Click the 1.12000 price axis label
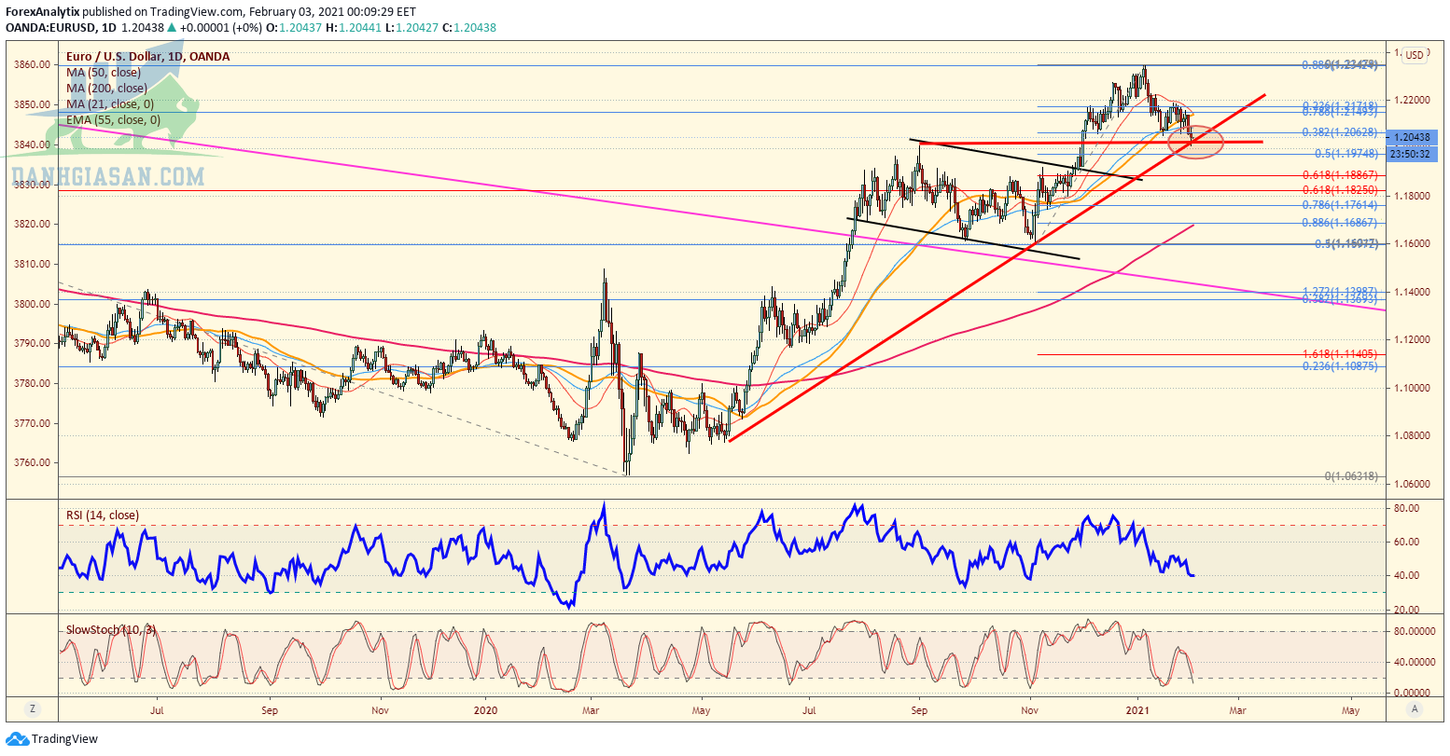The height and width of the screenshot is (756, 1450). pos(1413,339)
